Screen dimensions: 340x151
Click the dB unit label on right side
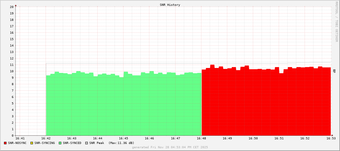point(334,71)
